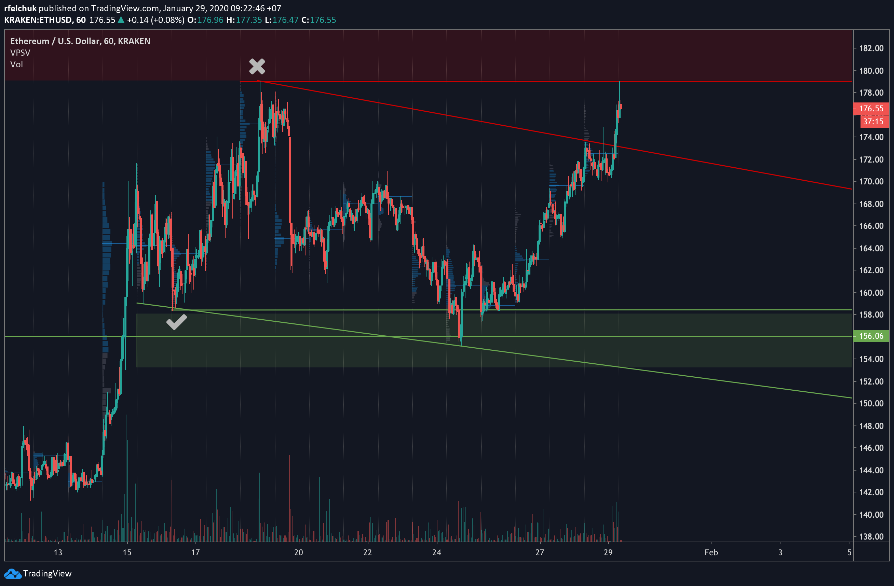Click the 178.00 price axis label

tap(871, 92)
